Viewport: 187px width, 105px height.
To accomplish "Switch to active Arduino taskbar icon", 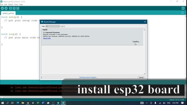I will (x=63, y=103).
